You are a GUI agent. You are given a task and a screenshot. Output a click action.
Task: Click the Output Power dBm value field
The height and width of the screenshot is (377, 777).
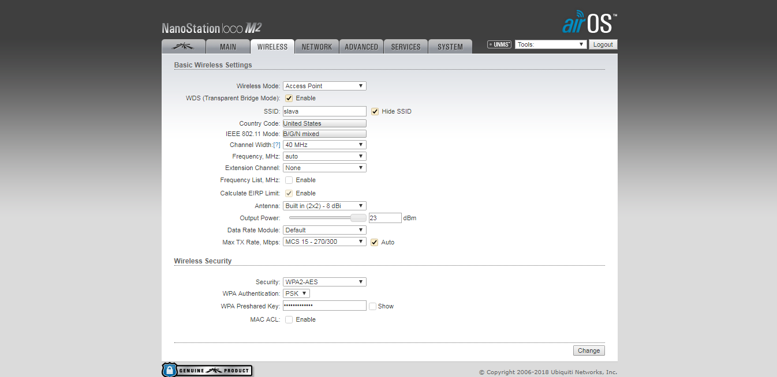pyautogui.click(x=385, y=218)
